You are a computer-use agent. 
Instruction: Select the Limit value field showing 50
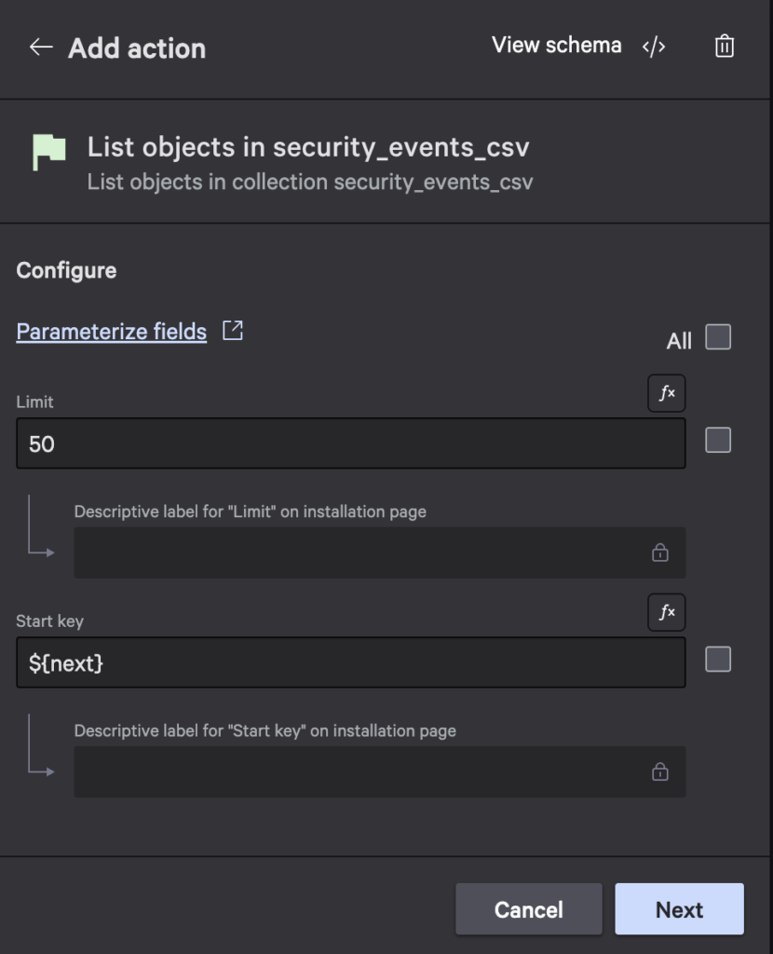pyautogui.click(x=351, y=443)
